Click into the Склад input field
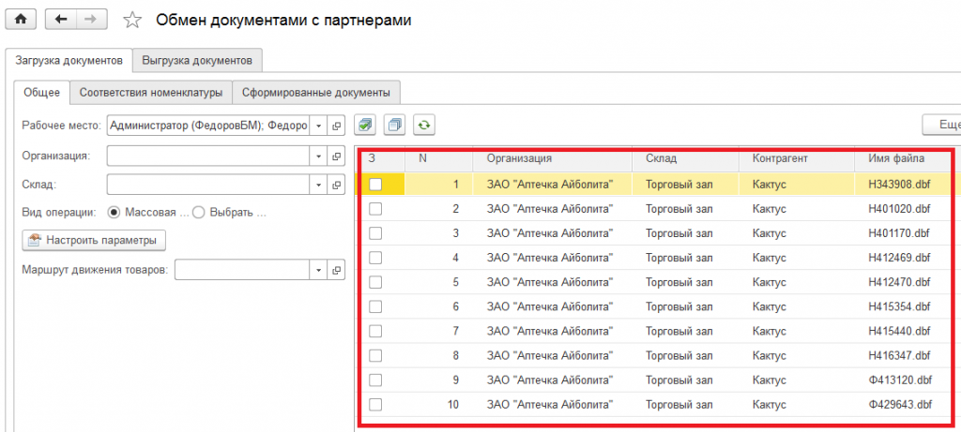Image resolution: width=961 pixels, height=432 pixels. point(208,185)
